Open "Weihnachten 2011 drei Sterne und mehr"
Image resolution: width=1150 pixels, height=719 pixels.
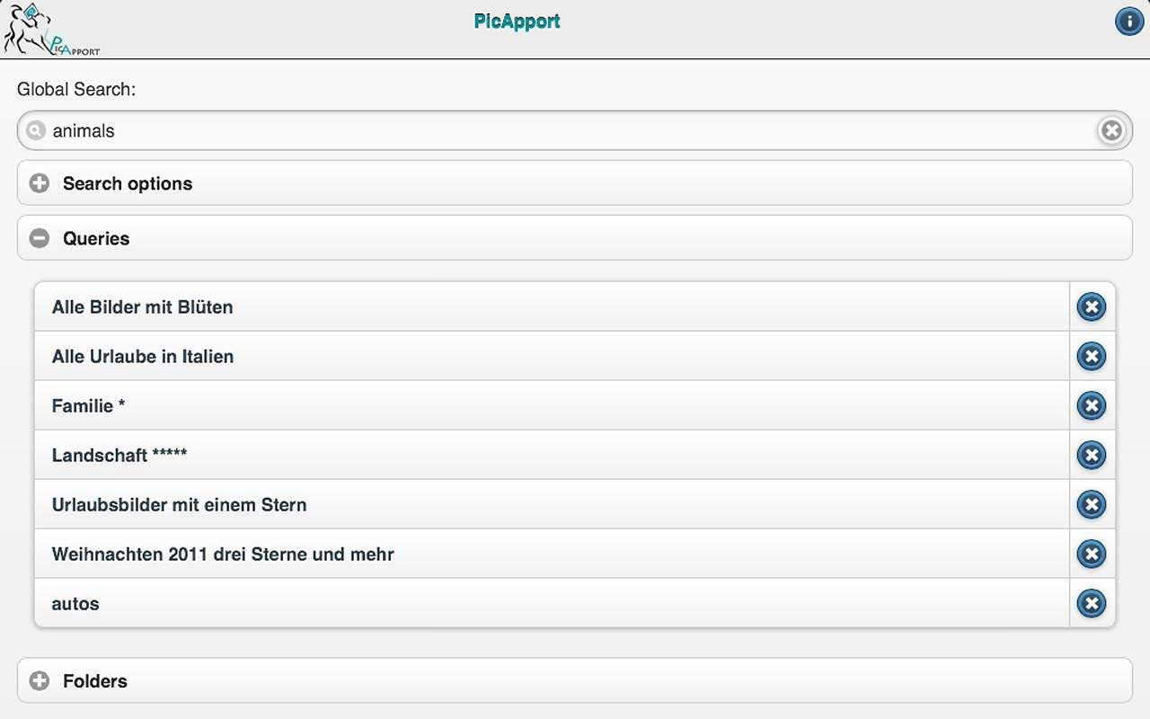click(x=539, y=555)
